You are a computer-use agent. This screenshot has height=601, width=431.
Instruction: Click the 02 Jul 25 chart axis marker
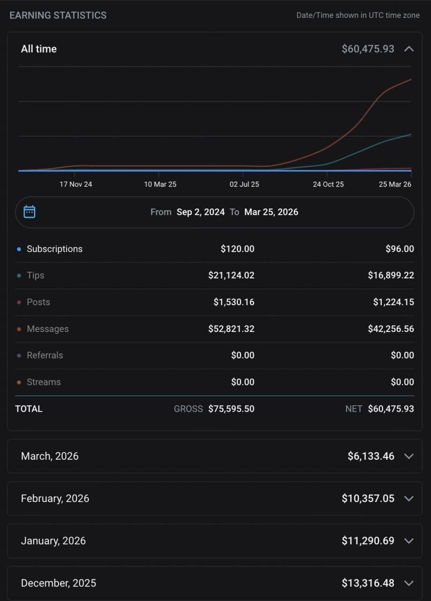tap(244, 184)
